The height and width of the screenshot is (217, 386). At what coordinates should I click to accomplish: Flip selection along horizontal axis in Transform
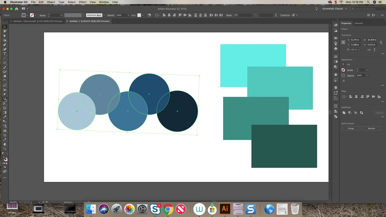[x=369, y=50]
